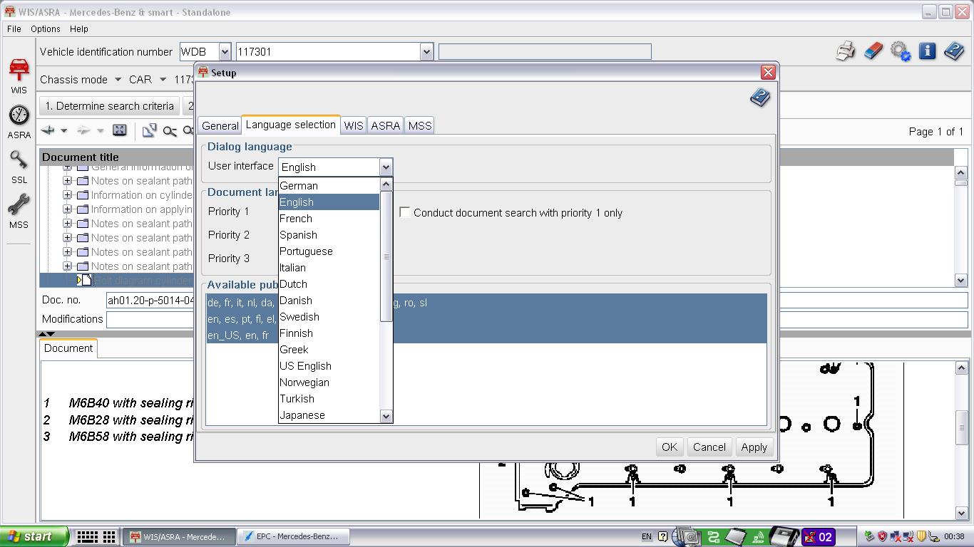
Task: Enable document search with priority 1 only
Action: point(404,212)
